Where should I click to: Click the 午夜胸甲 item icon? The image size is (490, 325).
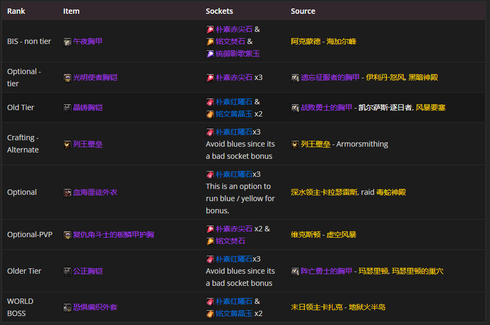(x=67, y=42)
